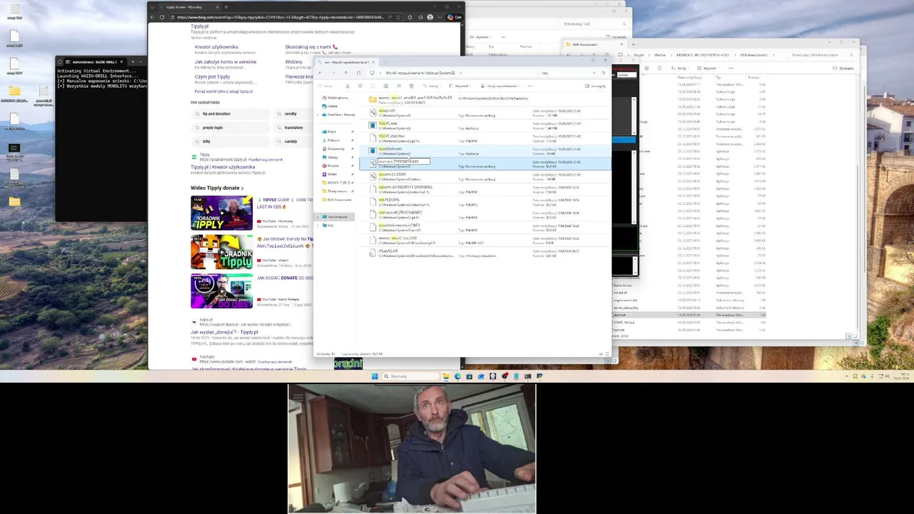Screen dimensions: 914x514
Task: Click the 'vss' search field in Explorer
Action: pos(564,73)
